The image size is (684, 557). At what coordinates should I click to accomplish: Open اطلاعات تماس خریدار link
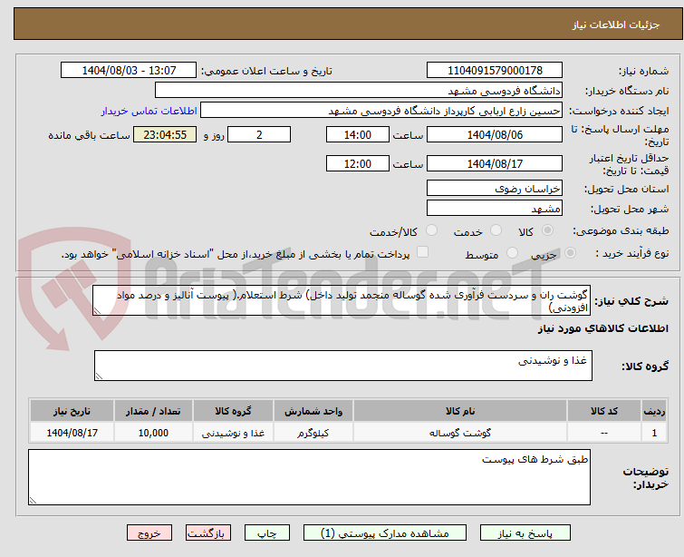tap(149, 111)
